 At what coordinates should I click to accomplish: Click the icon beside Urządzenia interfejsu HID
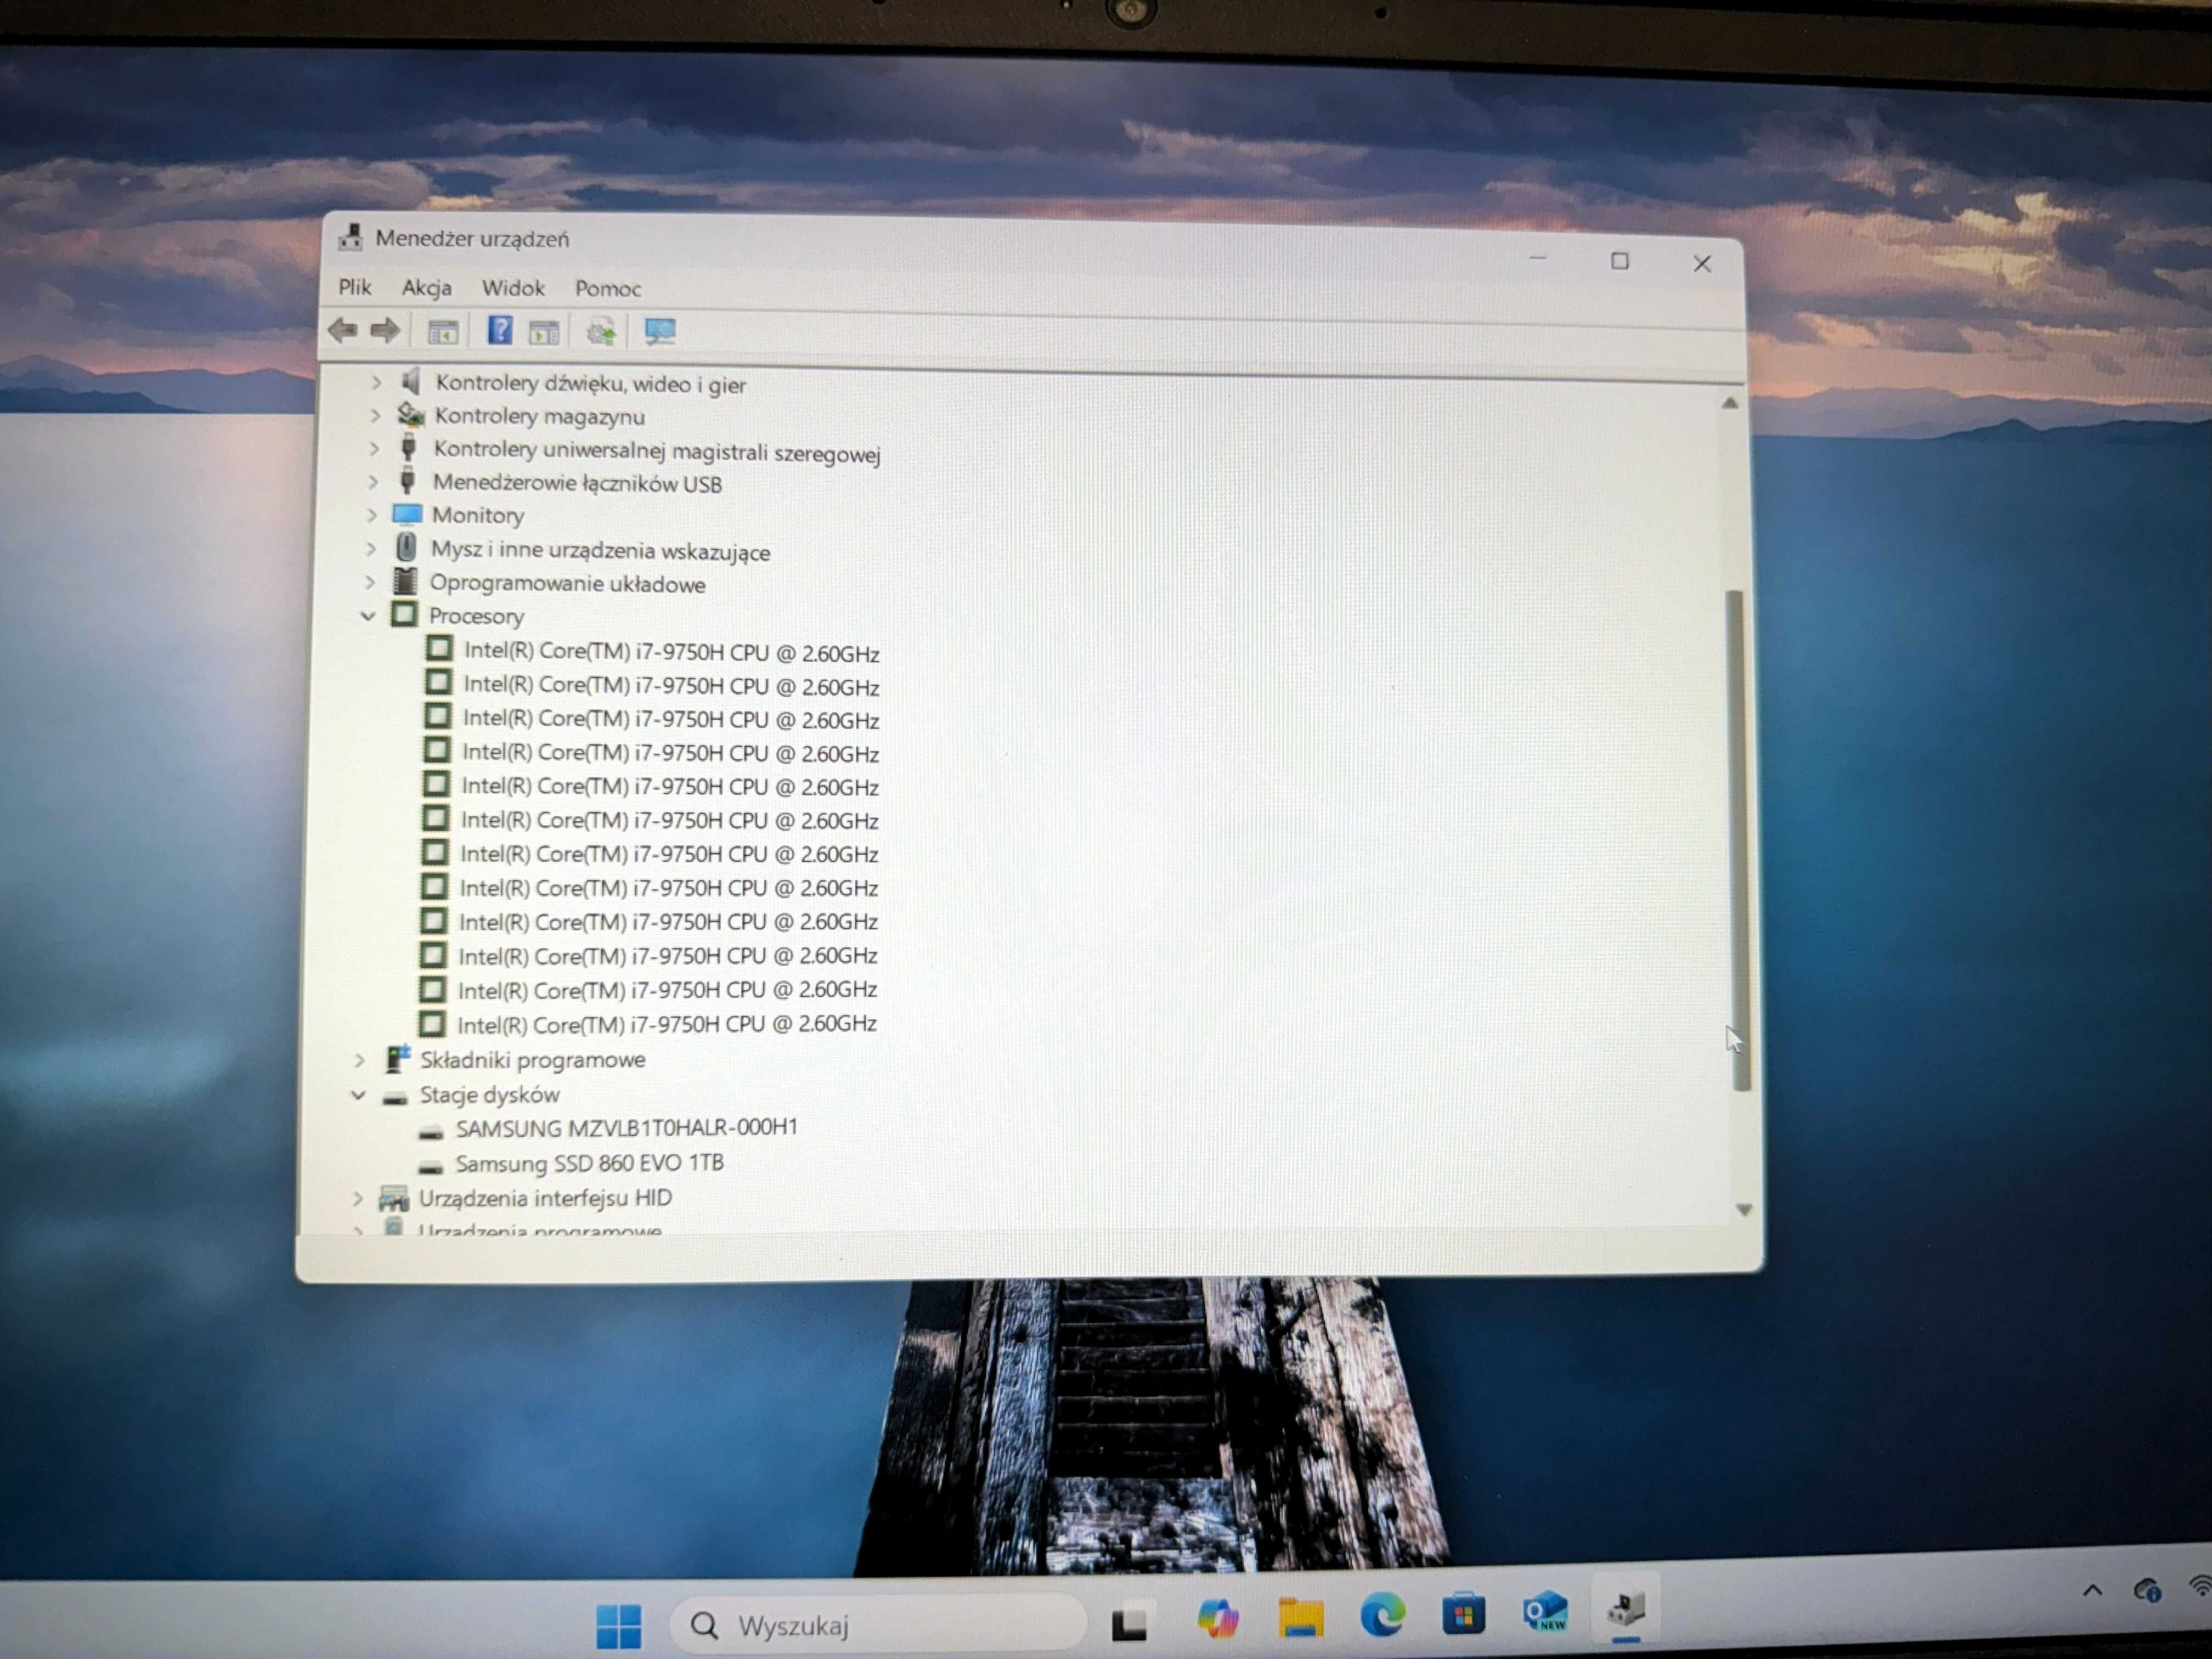pos(394,1198)
